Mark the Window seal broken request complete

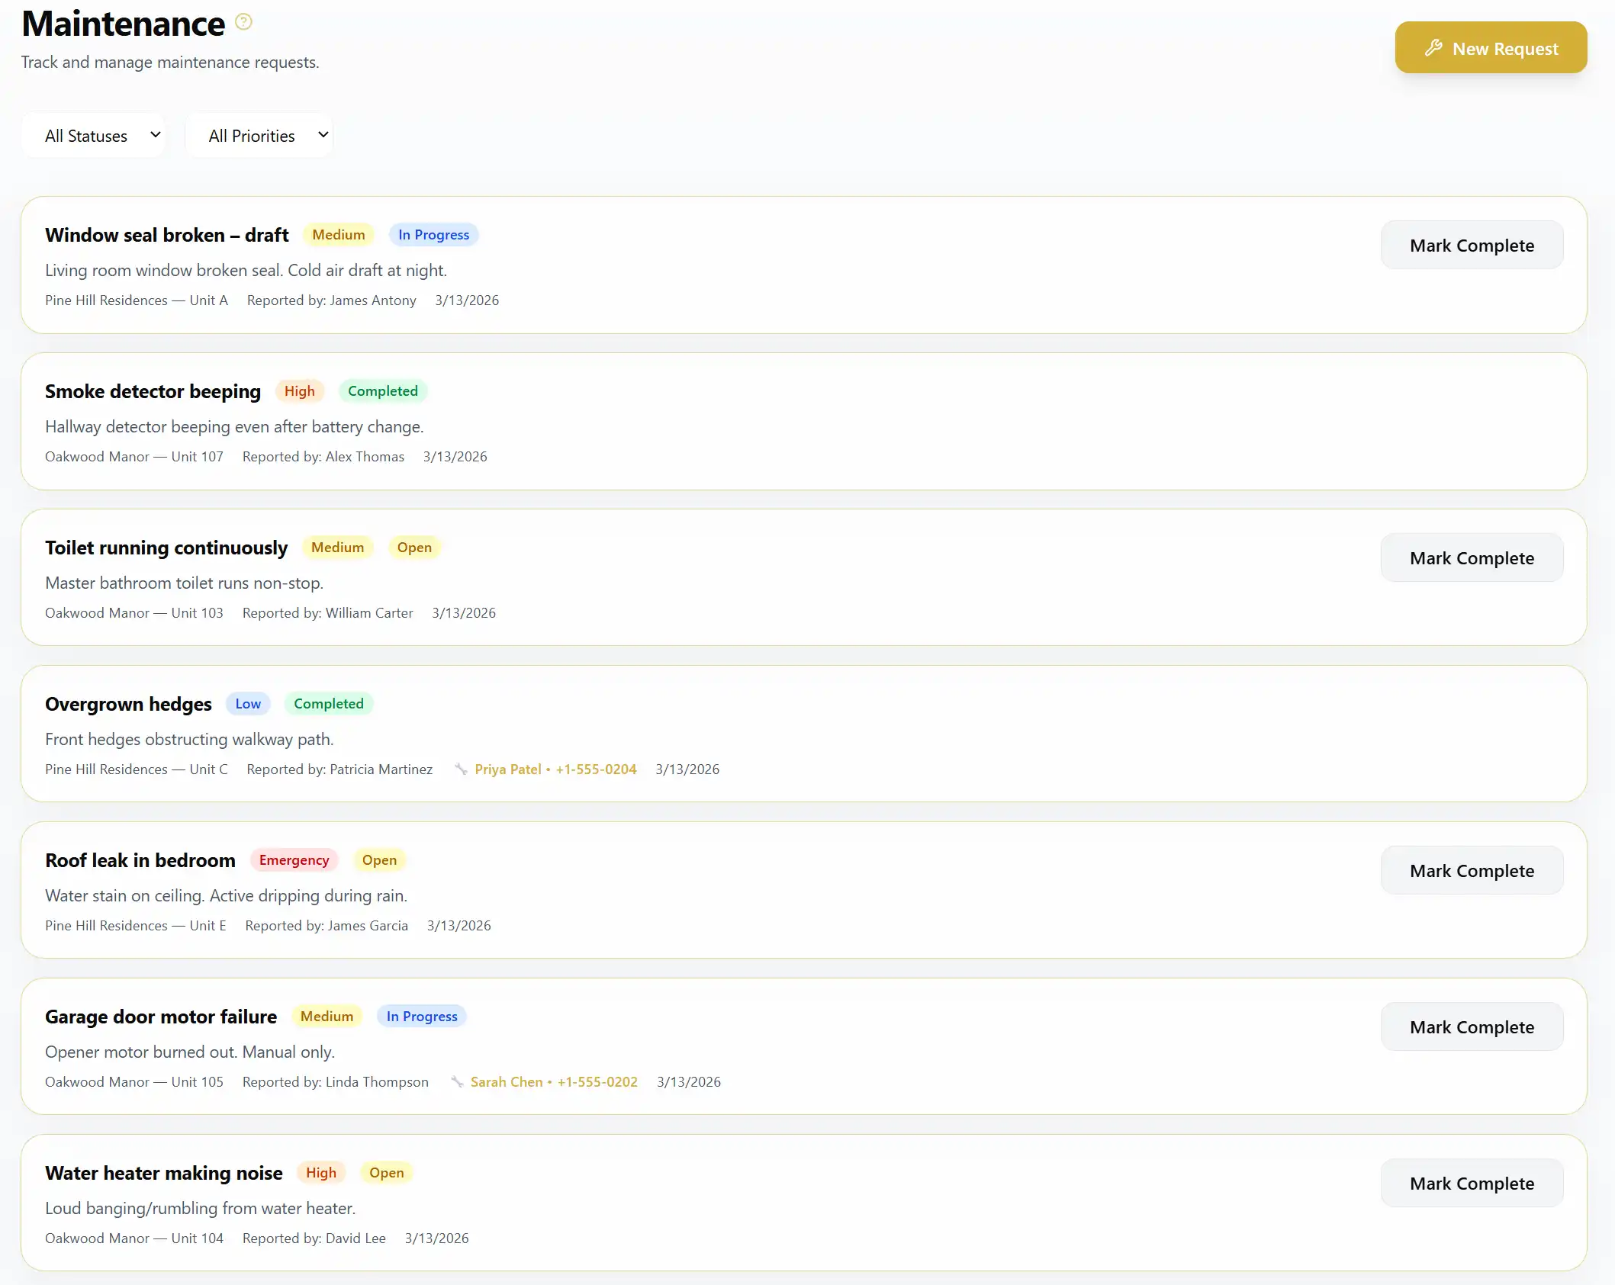(x=1472, y=245)
